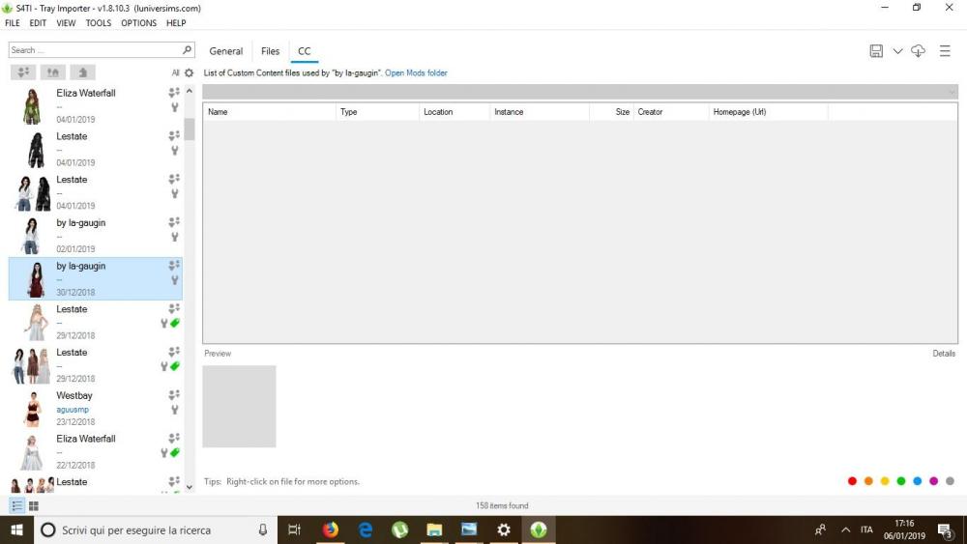Select the red color tag
Screen dimensions: 967x544
point(852,481)
